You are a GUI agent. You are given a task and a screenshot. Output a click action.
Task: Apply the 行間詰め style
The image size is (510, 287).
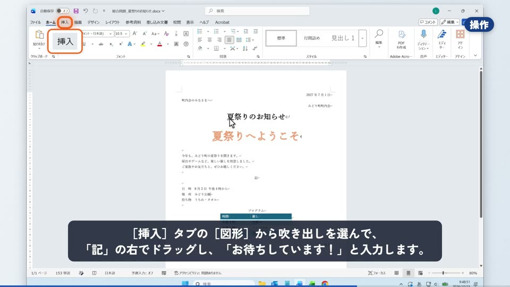pyautogui.click(x=312, y=38)
